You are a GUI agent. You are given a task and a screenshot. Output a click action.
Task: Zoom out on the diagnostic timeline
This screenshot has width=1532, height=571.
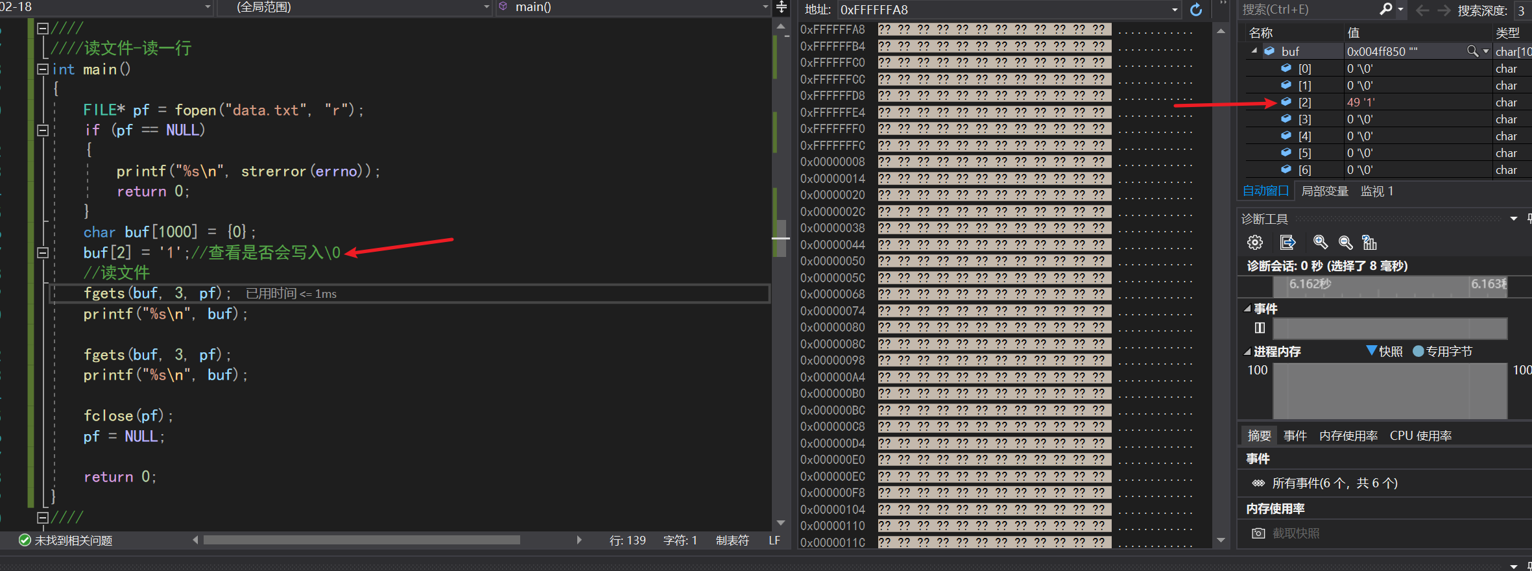point(1346,242)
